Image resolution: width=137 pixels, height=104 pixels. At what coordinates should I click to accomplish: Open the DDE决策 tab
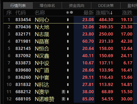click(x=106, y=5)
